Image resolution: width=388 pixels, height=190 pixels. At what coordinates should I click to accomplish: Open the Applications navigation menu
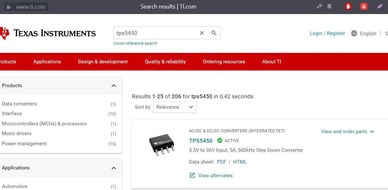(47, 62)
